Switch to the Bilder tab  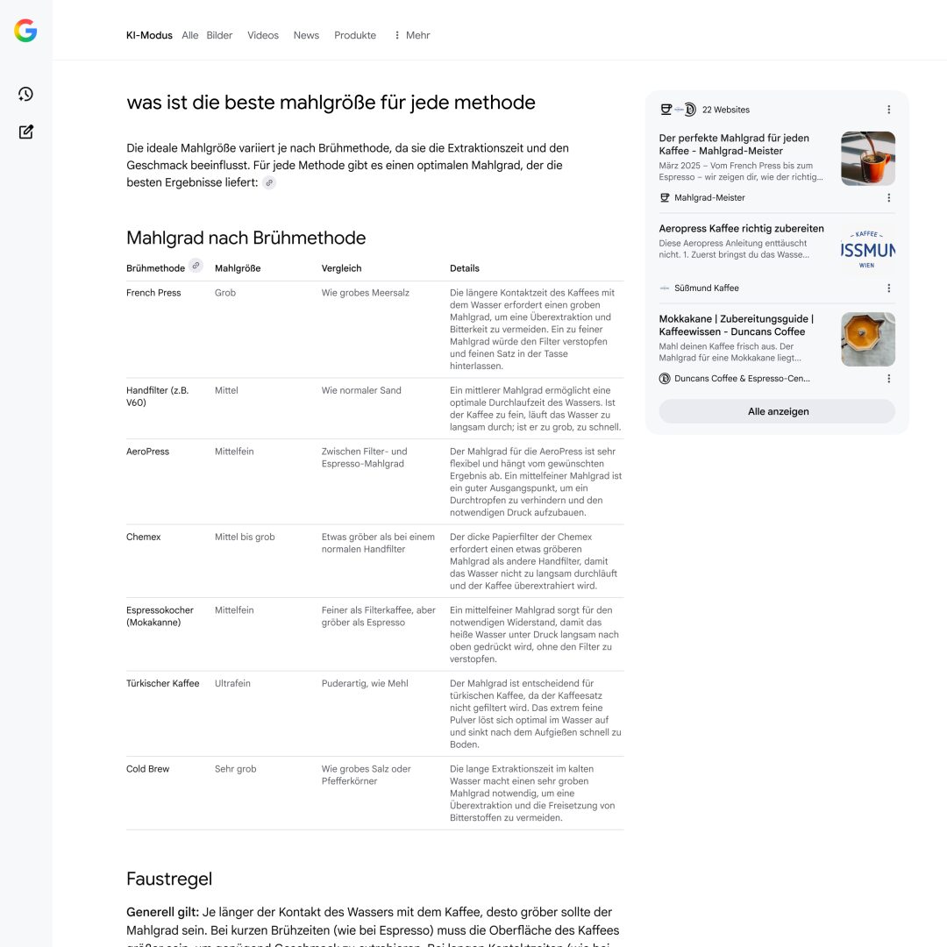click(x=219, y=35)
